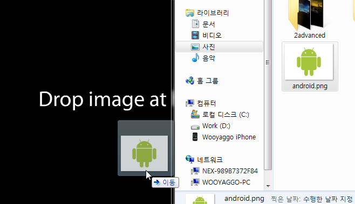Open NEX-989B7372F84 text label
This screenshot has height=204, width=355.
tap(230, 171)
